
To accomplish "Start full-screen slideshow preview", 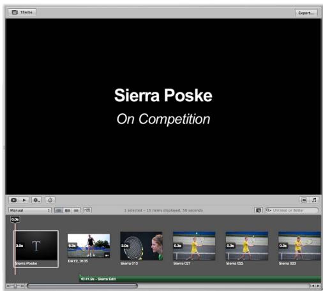I will point(14,200).
